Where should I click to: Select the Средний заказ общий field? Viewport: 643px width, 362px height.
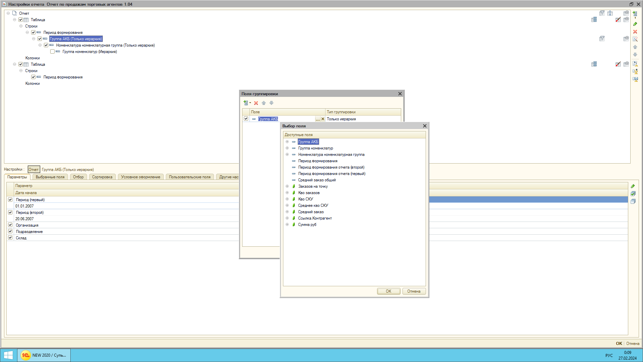pos(316,180)
